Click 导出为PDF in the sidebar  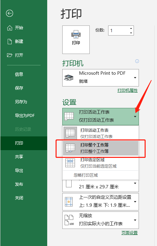[25, 116]
